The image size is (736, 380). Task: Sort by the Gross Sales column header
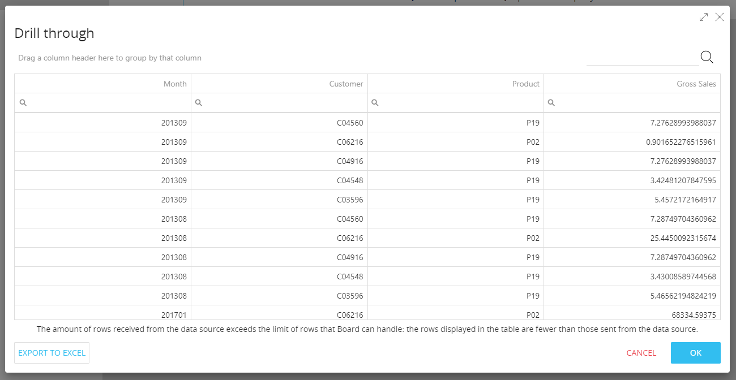tap(632, 84)
